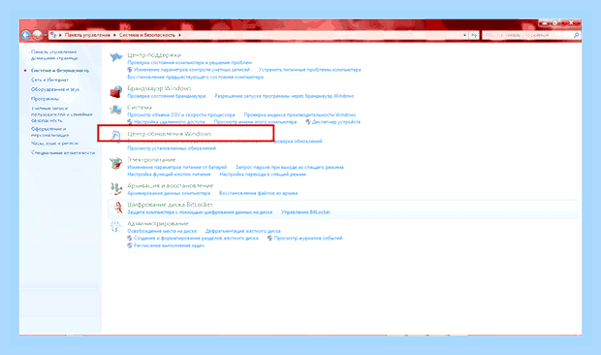Click the Панель управления breadcrumb

87,35
